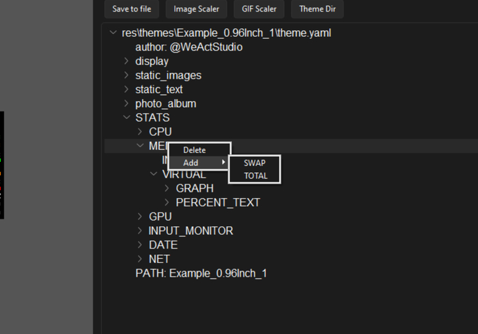The width and height of the screenshot is (478, 334).
Task: Expand the GRAPH node chevron
Action: [167, 189]
